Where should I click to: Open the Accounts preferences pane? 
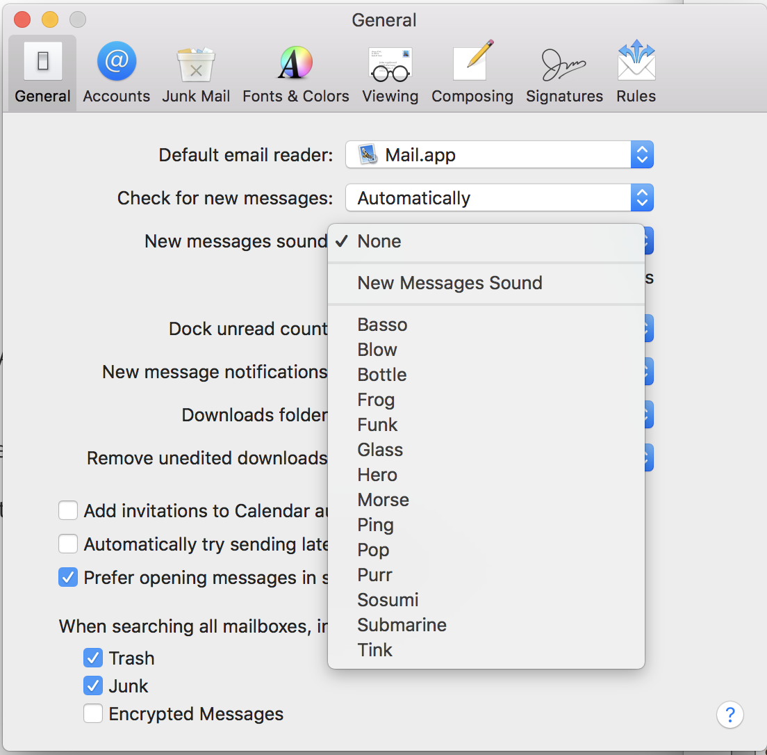pyautogui.click(x=117, y=72)
